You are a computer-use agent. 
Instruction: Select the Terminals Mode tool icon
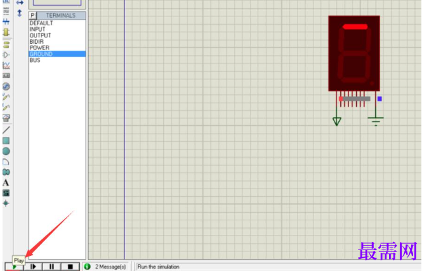click(6, 44)
